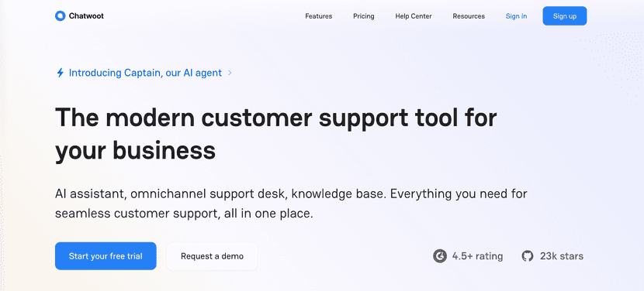
Task: Click the chevron arrow after AI agent announcement
Action: point(230,73)
